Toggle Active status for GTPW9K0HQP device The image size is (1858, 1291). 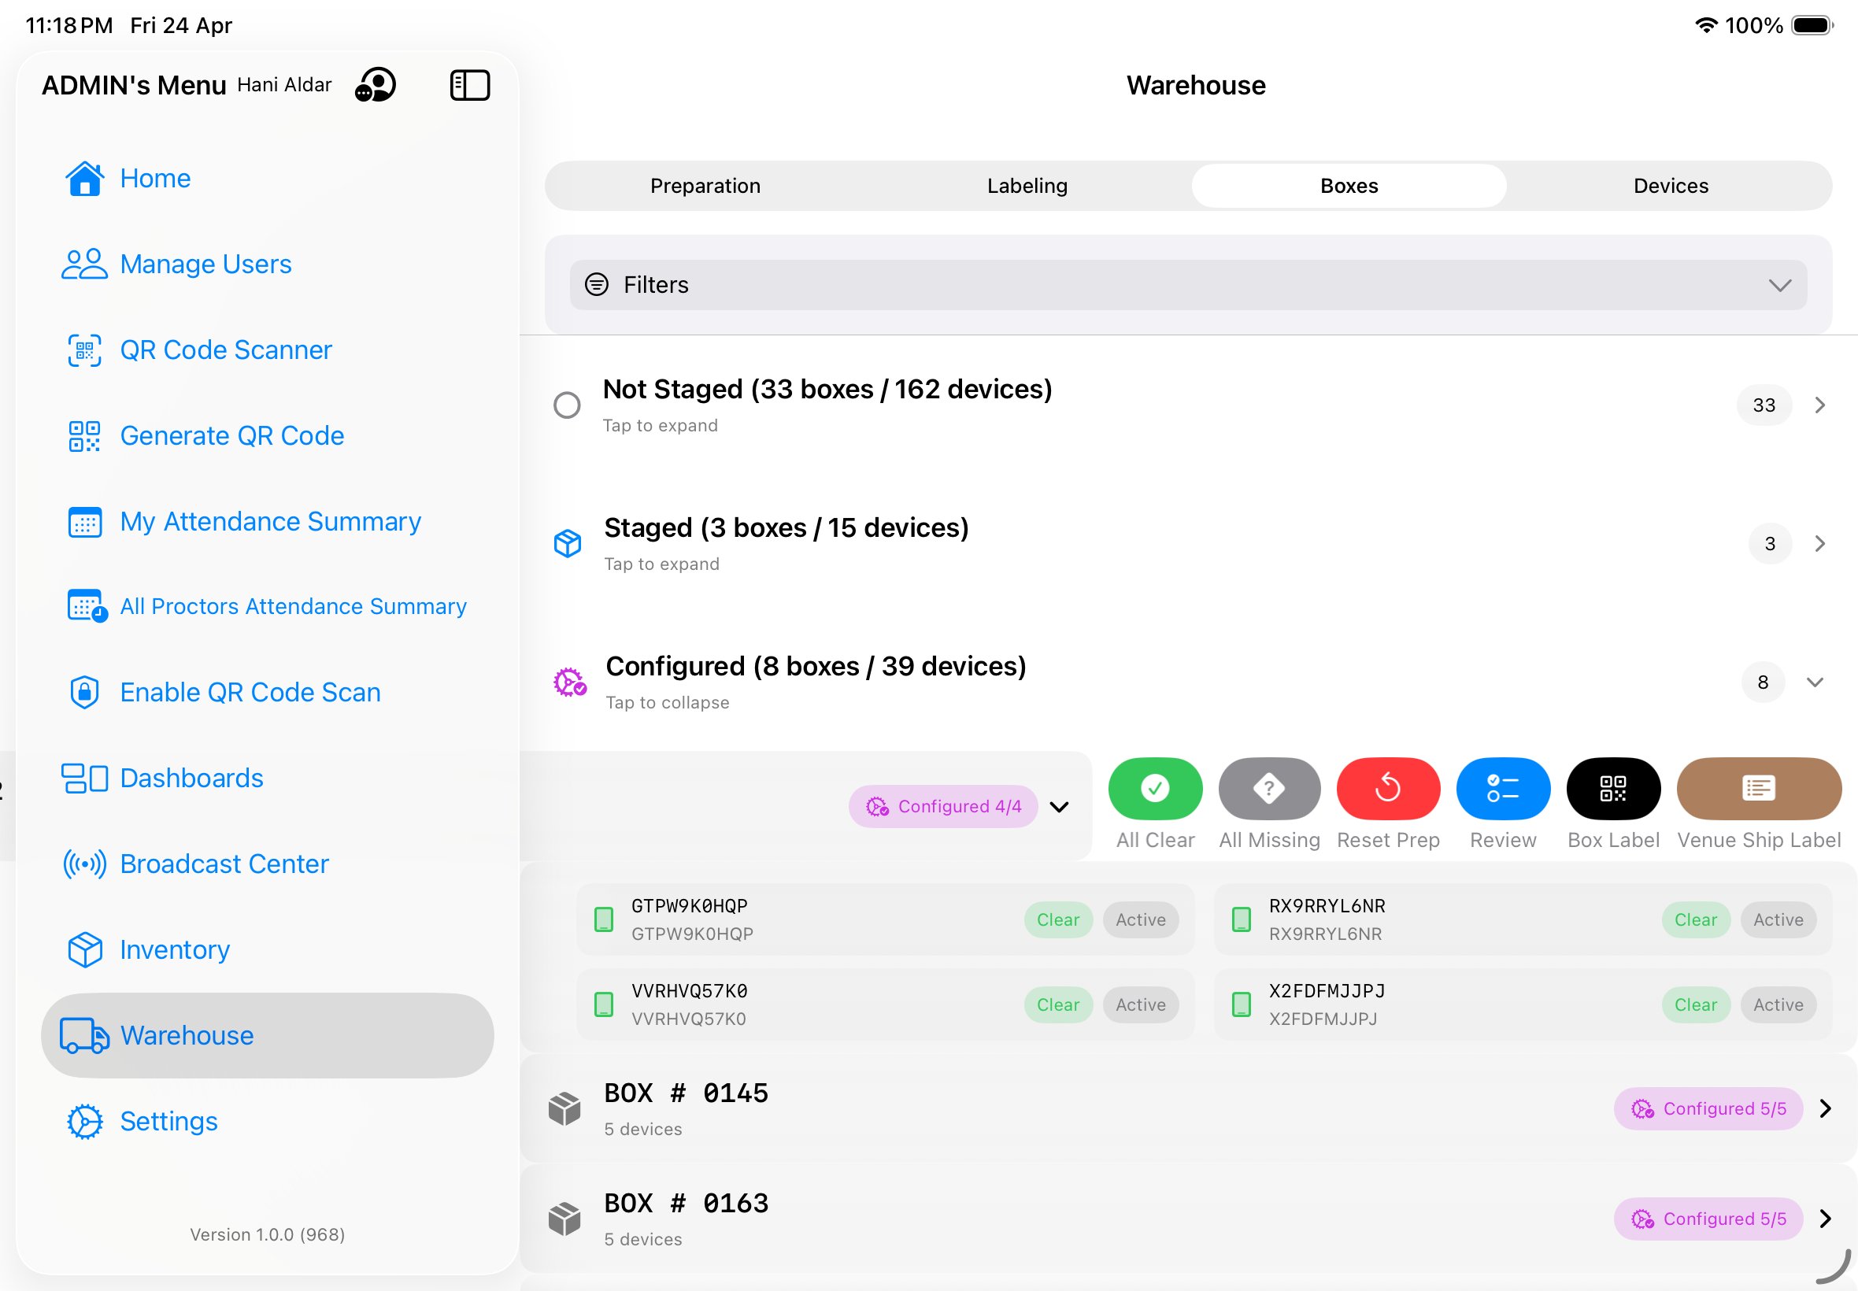pos(1140,919)
